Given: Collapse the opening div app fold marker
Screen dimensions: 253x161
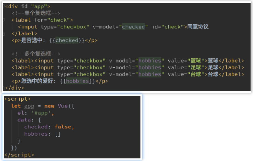Looking at the screenshot, I should pyautogui.click(x=3, y=7).
